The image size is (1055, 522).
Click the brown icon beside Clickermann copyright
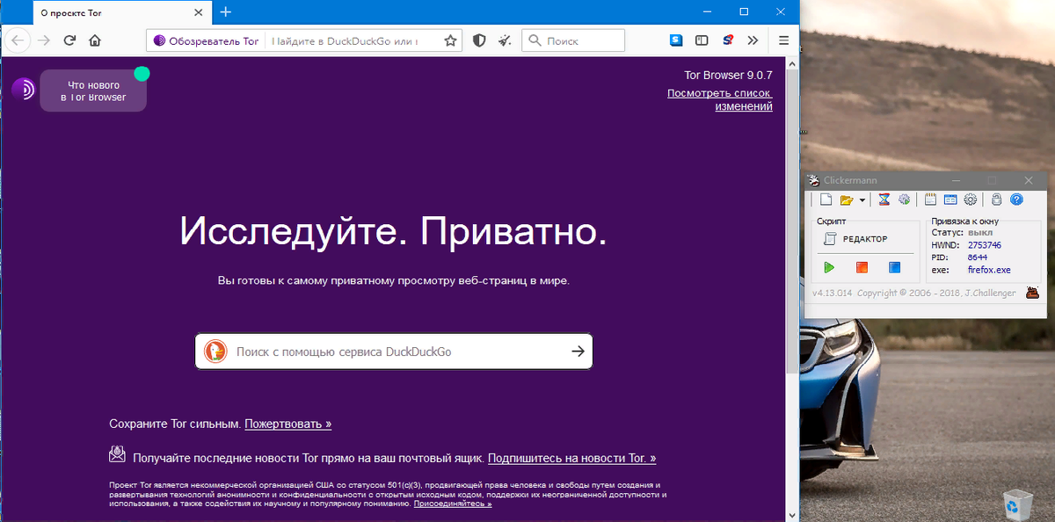tap(1033, 293)
